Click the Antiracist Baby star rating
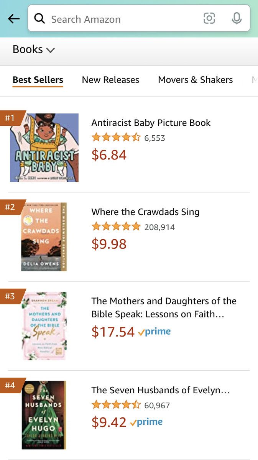Viewport: 258px width, 460px height. point(116,138)
